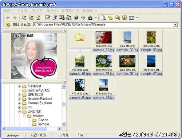182x139 pixels.
Task: Select the sample_03.jpg thumbnail
Action: pos(151,41)
